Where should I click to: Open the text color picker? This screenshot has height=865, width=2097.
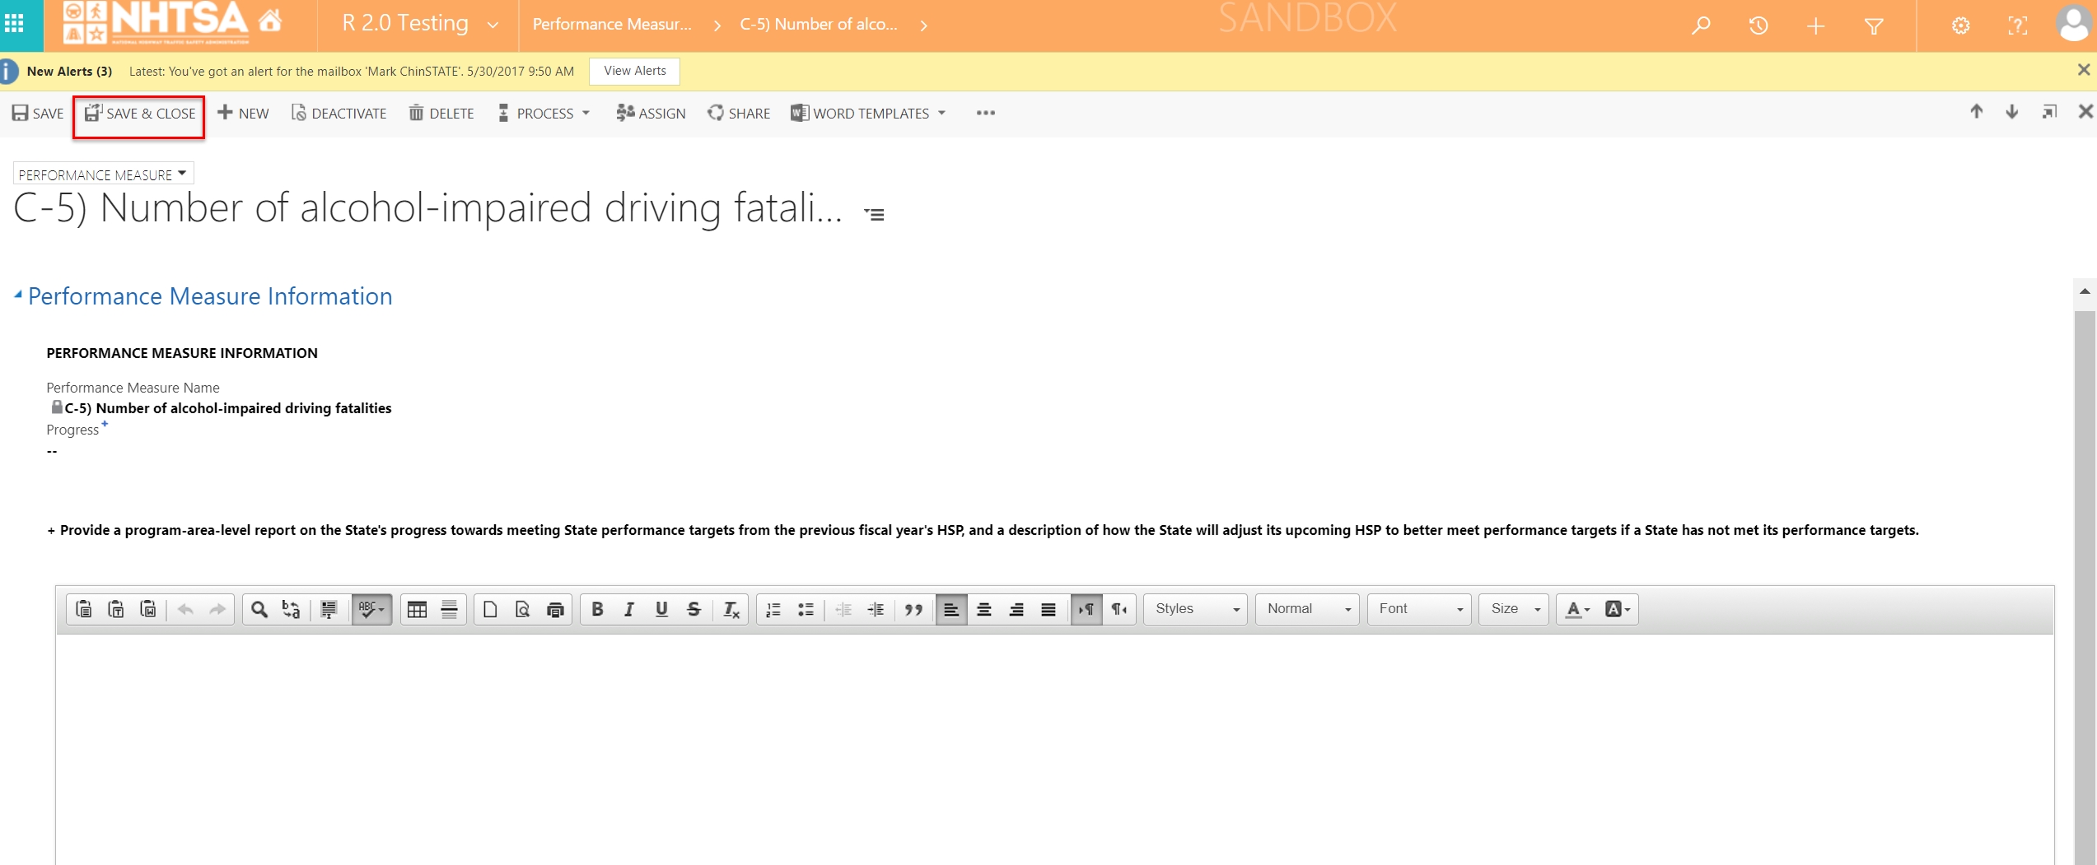pos(1575,609)
